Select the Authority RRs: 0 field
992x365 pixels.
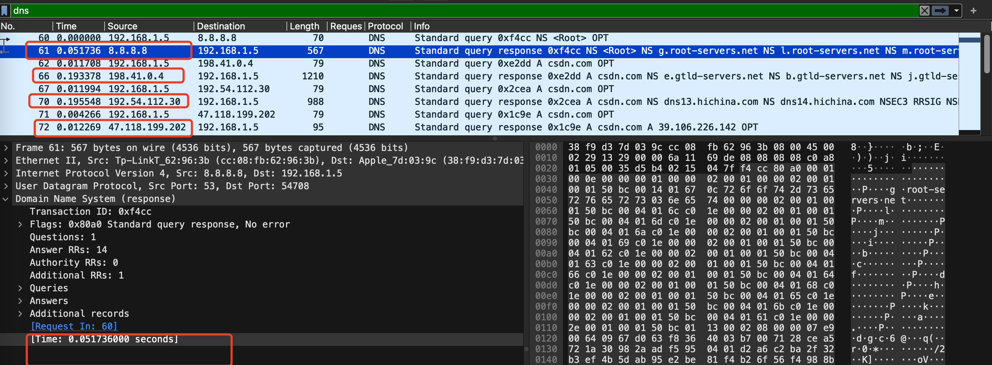tap(74, 263)
